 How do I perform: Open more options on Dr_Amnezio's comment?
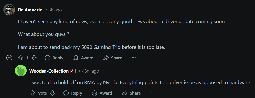point(134,58)
